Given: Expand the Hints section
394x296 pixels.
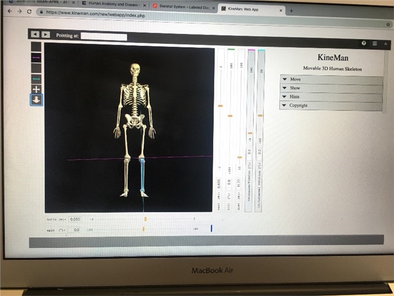Looking at the screenshot, I should click(x=331, y=97).
